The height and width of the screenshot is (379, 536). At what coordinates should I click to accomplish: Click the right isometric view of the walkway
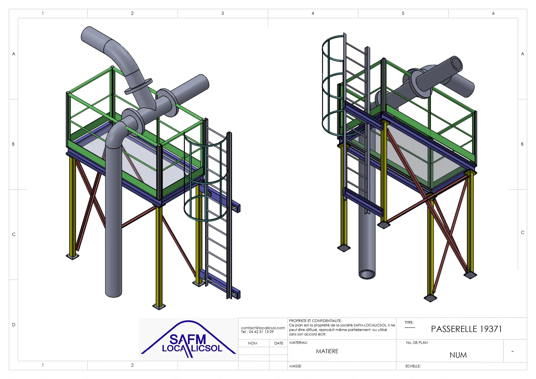399,168
